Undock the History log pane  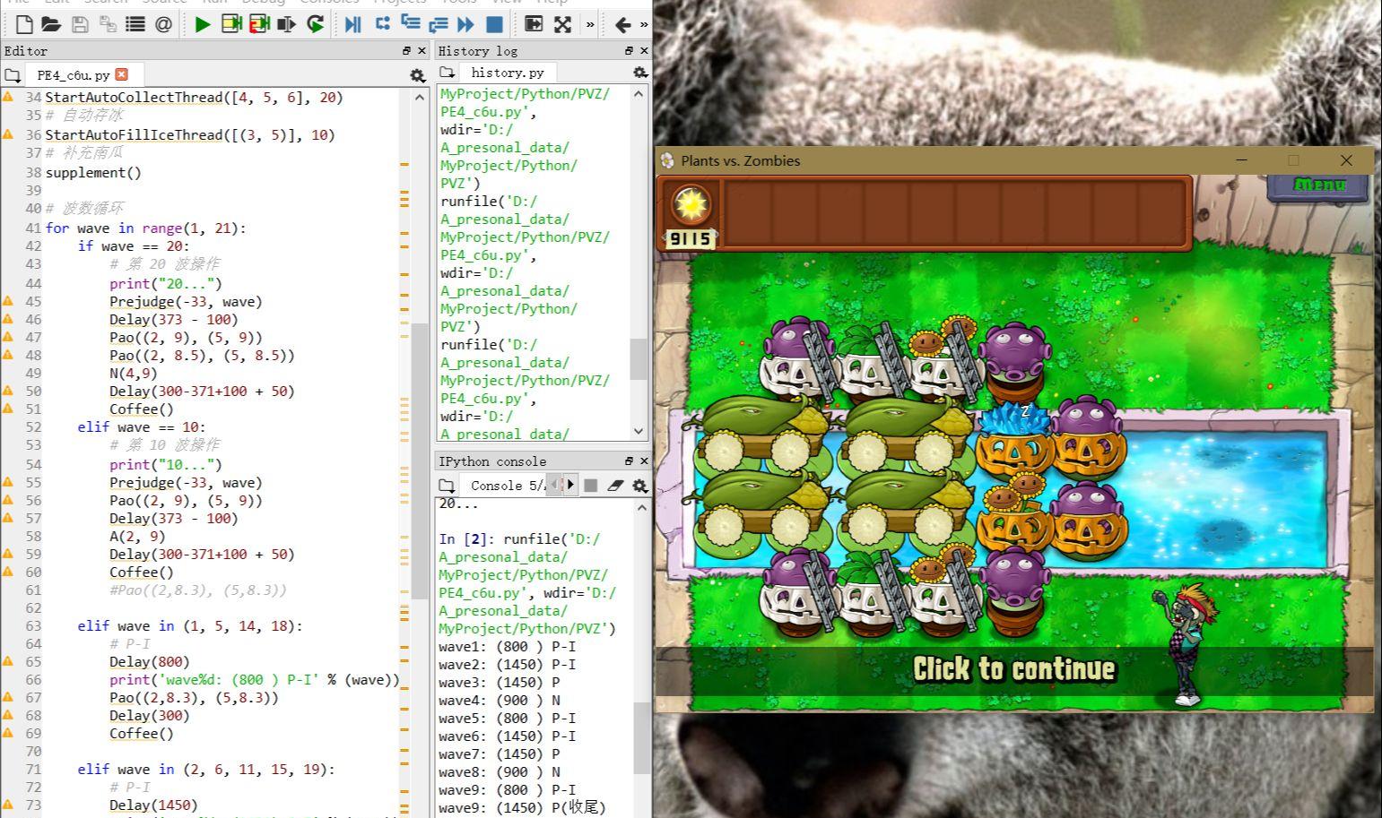pos(629,51)
